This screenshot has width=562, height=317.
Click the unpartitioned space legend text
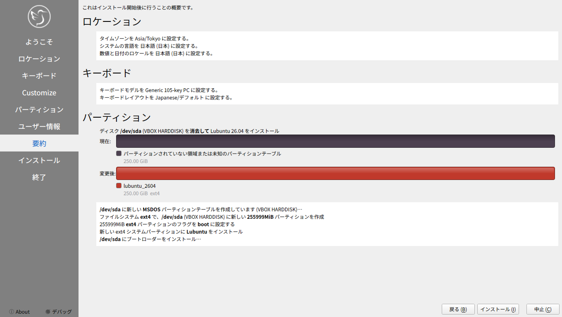coord(202,154)
